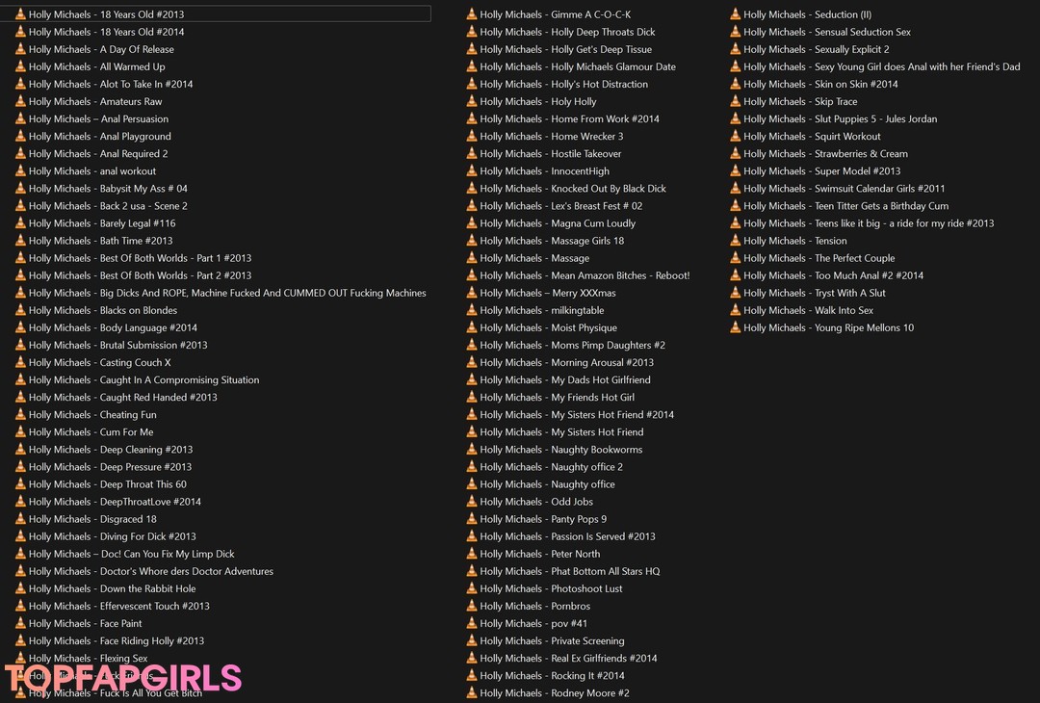Click file 'Real Ex Girlfriends #2014'
Screen dimensions: 1040x703
click(568, 659)
